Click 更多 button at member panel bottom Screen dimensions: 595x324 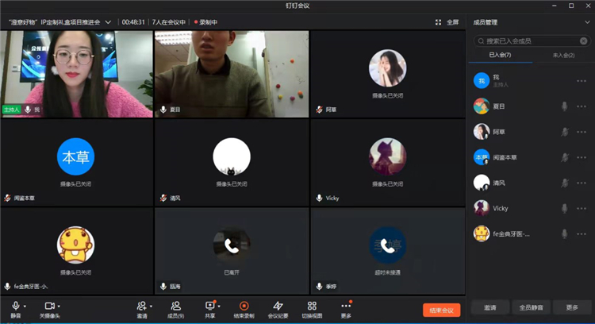pos(572,307)
